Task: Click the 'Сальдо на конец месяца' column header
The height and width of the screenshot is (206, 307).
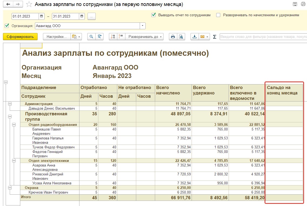Action: click(x=284, y=93)
